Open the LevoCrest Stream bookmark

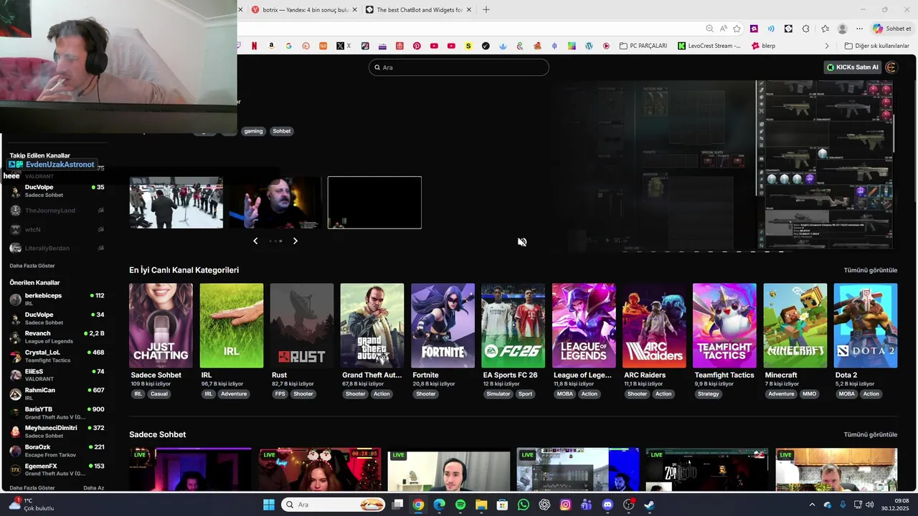708,46
